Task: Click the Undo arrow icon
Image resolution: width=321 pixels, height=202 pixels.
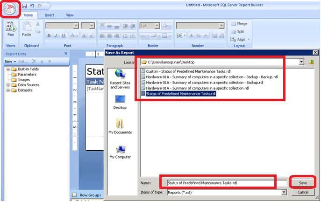Action: (32, 6)
